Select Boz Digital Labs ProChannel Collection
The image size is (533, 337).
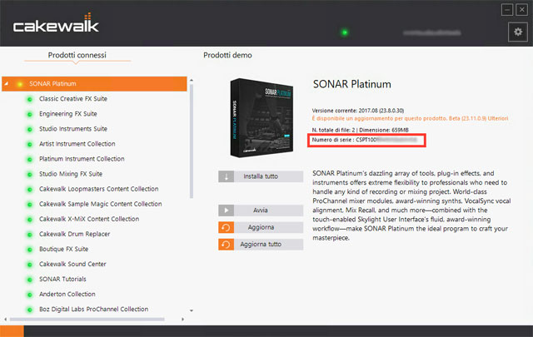point(93,310)
